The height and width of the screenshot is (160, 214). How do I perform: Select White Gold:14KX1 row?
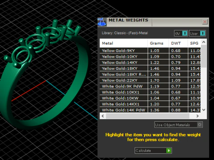(150, 104)
